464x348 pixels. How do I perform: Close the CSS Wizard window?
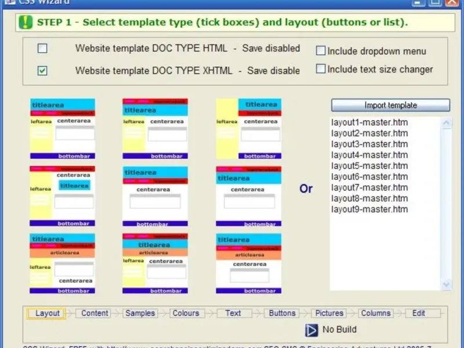(452, 2)
